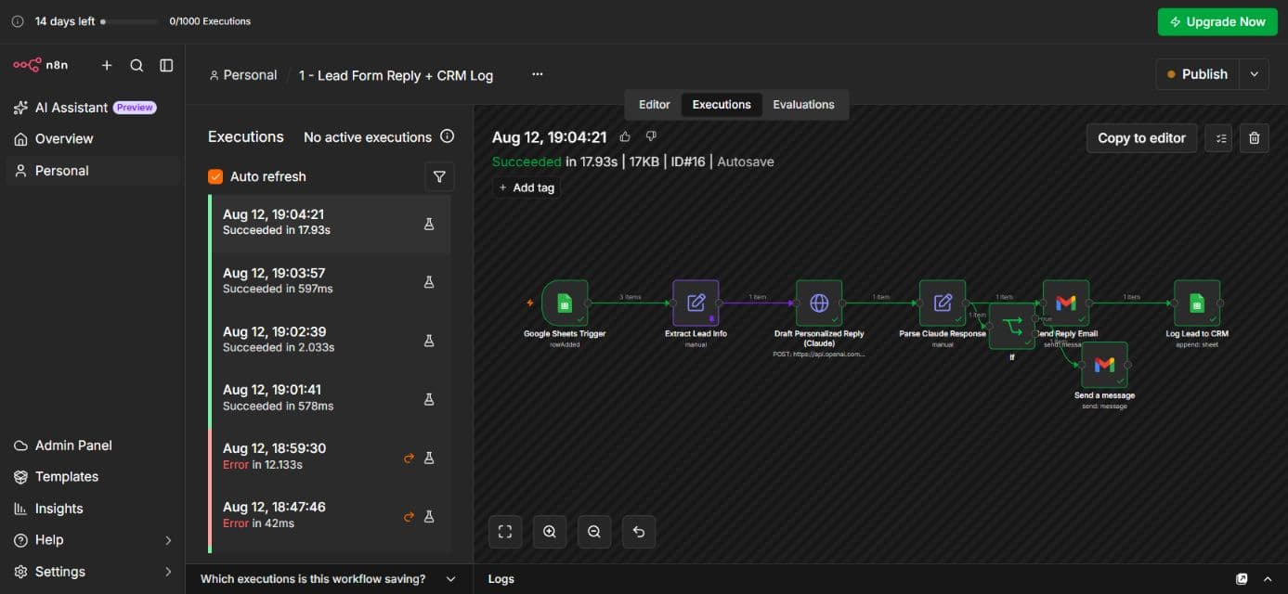Click the Add tag button
This screenshot has height=594, width=1288.
click(527, 187)
